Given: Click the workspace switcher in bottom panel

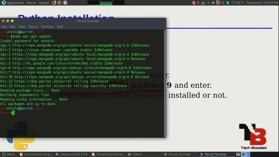Looking at the screenshot, I should tap(245, 154).
